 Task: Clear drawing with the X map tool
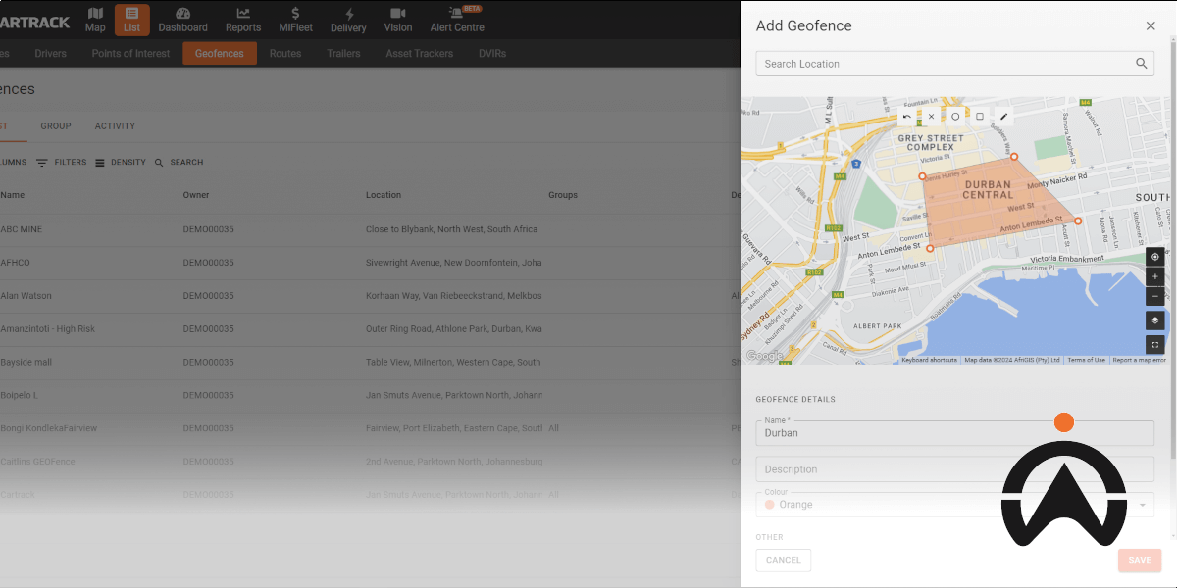coord(932,117)
